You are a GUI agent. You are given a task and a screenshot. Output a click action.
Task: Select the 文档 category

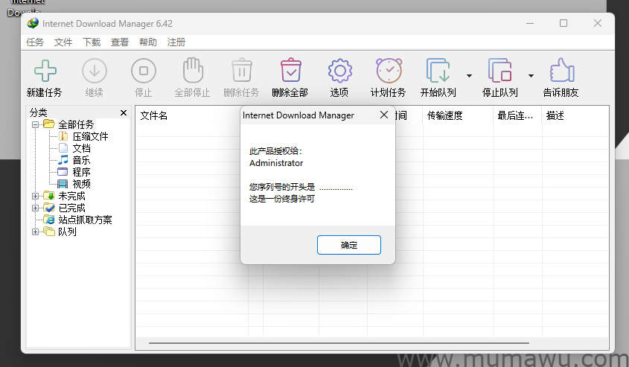click(81, 148)
